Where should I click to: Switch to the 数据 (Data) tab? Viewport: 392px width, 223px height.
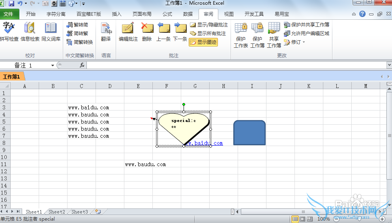[x=188, y=14]
